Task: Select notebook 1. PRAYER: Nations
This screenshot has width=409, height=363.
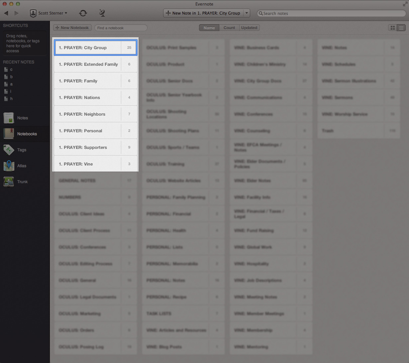Action: (x=96, y=97)
